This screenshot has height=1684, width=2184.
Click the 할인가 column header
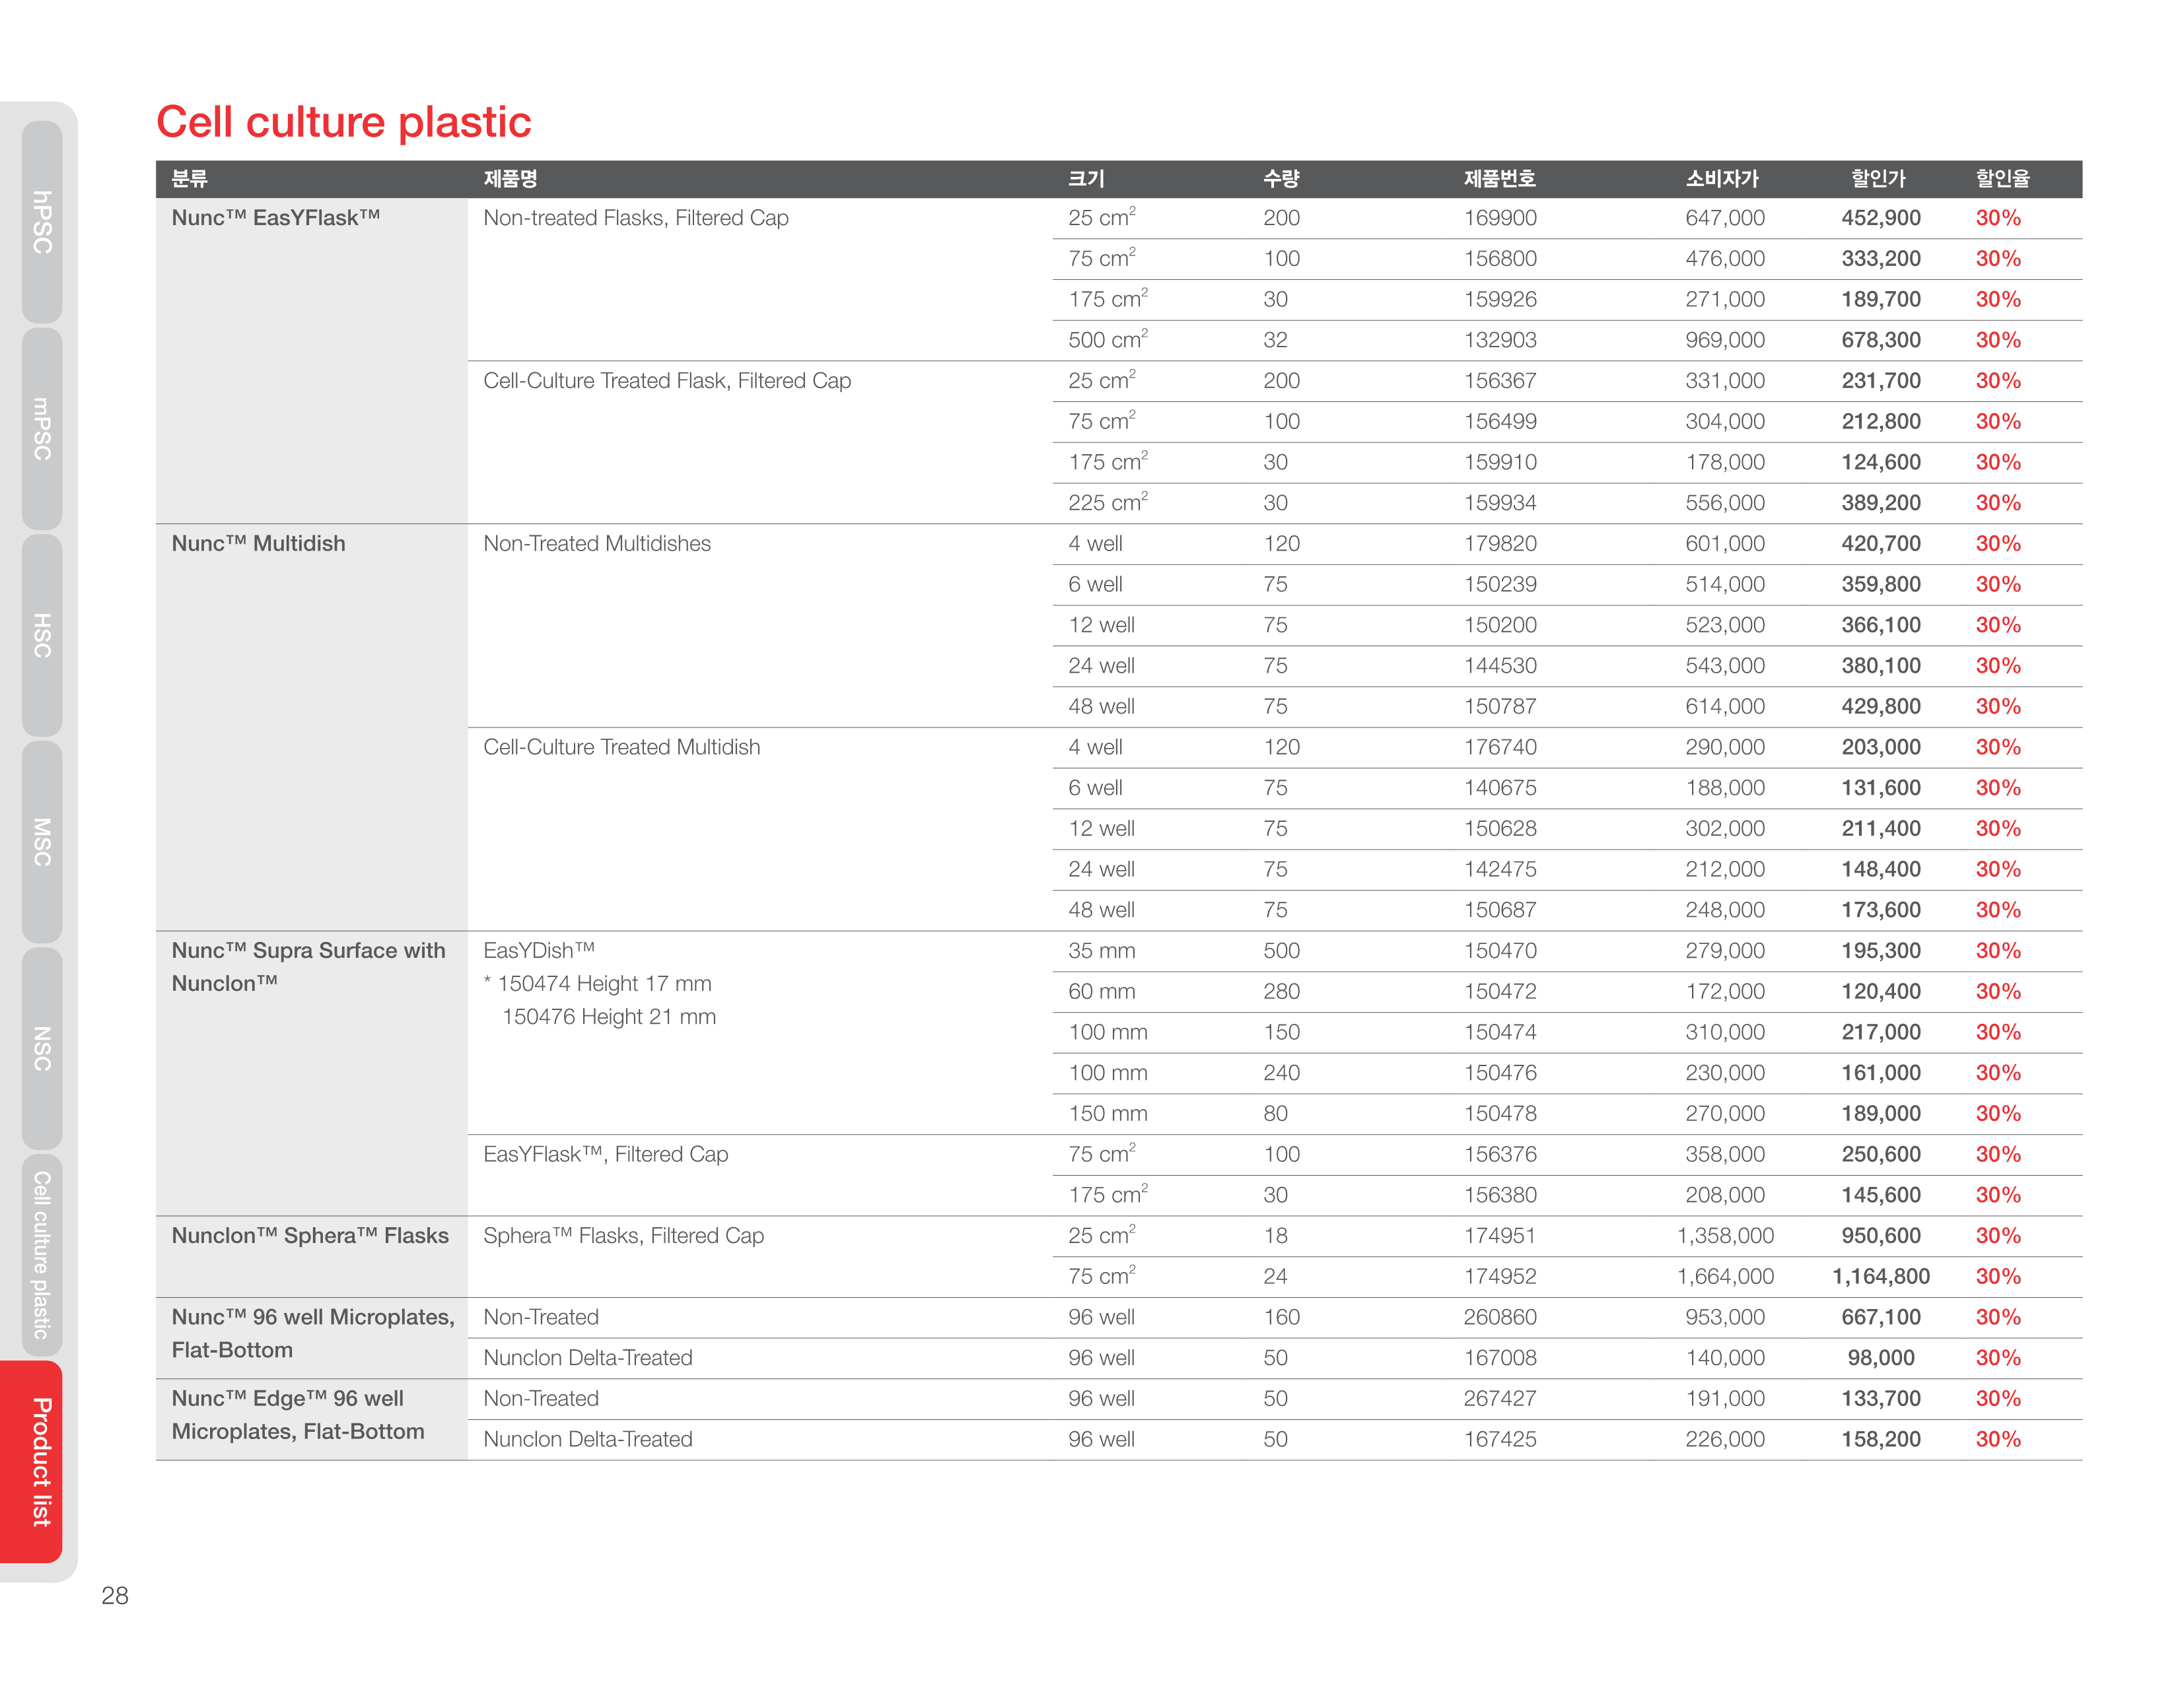1878,179
